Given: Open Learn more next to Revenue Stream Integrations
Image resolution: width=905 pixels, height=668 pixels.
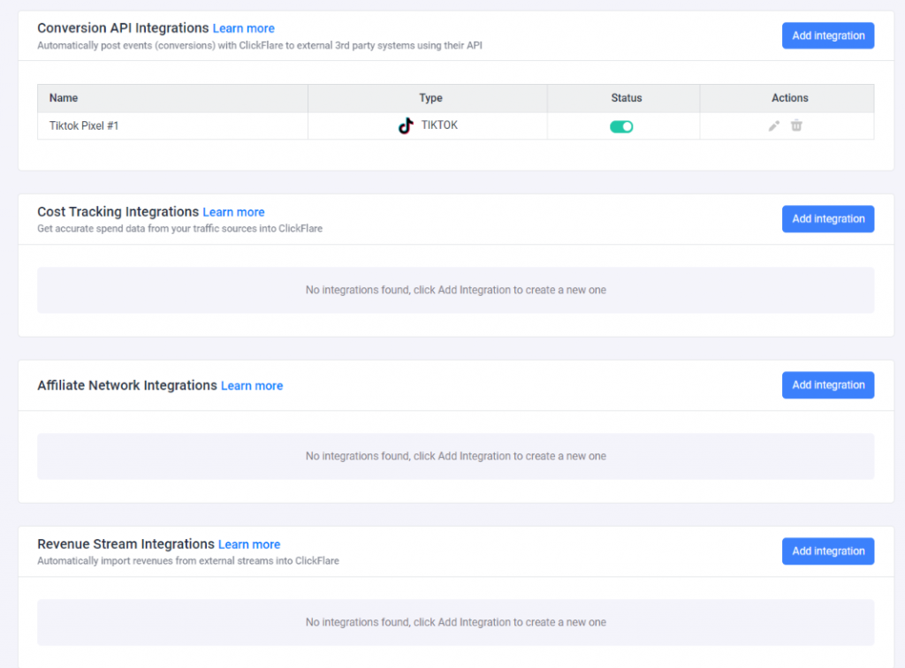Looking at the screenshot, I should 249,544.
